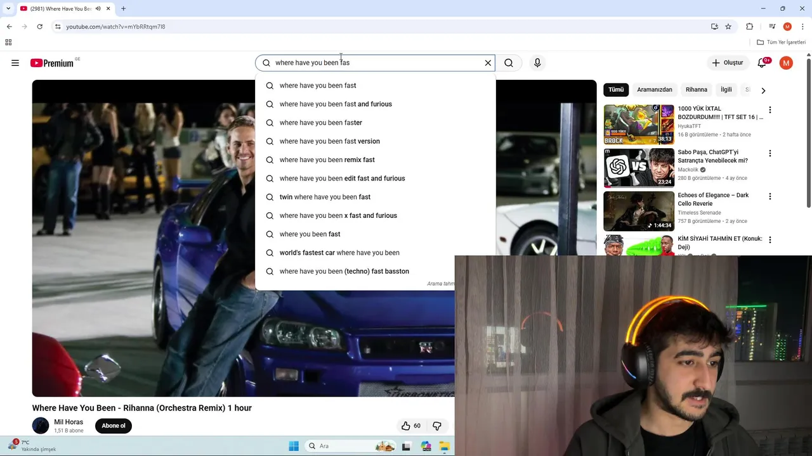Bookmark this page with the star icon
Image resolution: width=812 pixels, height=456 pixels.
pyautogui.click(x=728, y=27)
